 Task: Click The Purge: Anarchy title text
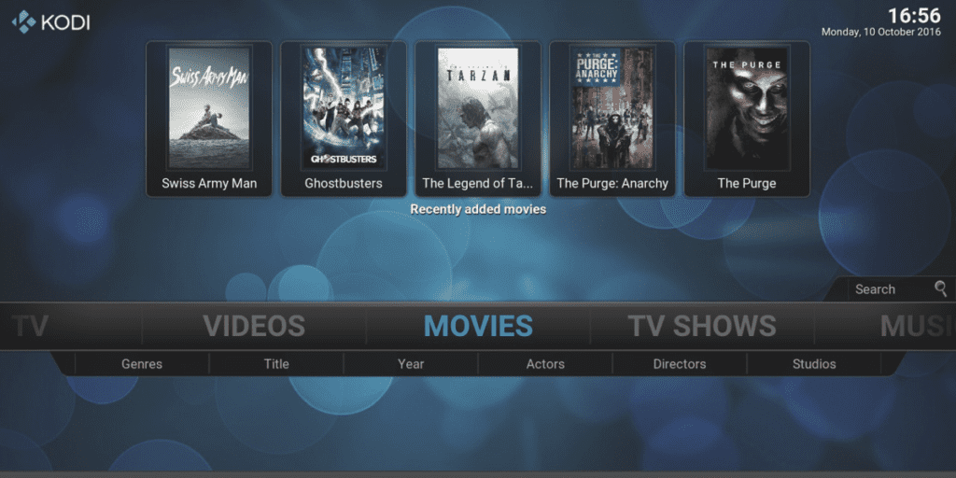tap(612, 184)
